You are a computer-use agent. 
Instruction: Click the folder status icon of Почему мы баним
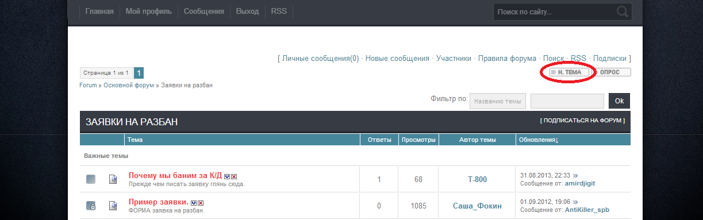(x=91, y=180)
